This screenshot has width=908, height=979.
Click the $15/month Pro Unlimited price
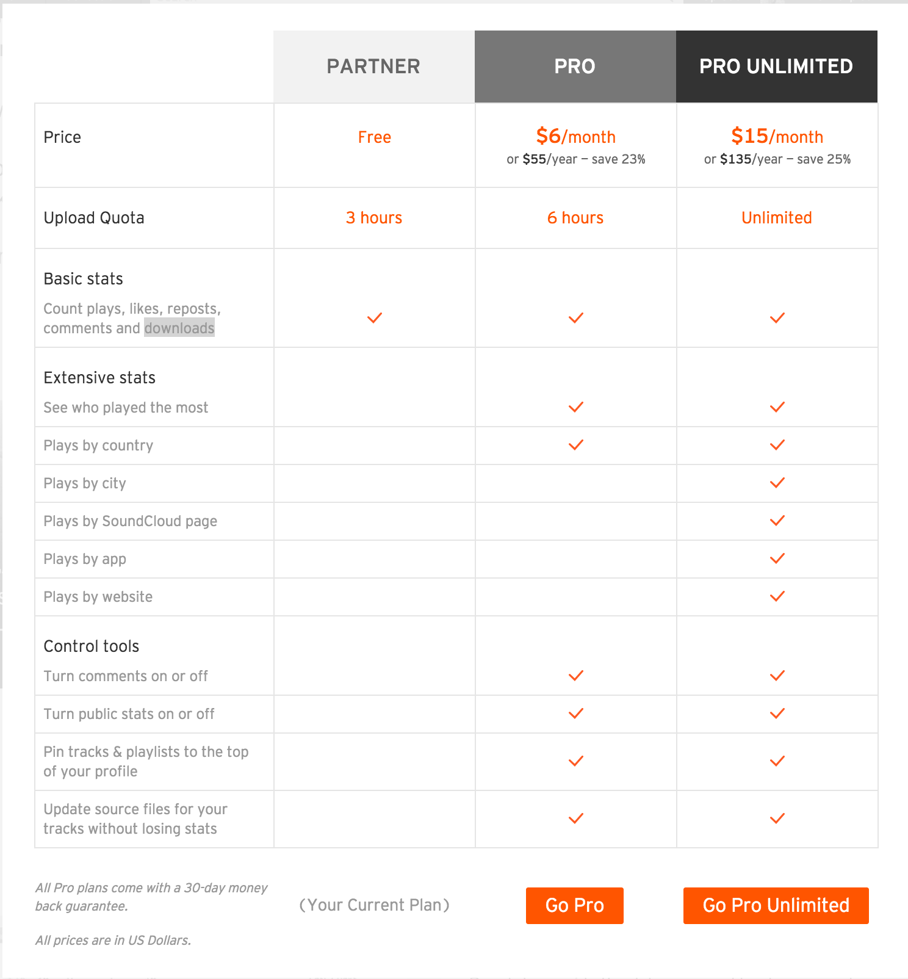777,136
